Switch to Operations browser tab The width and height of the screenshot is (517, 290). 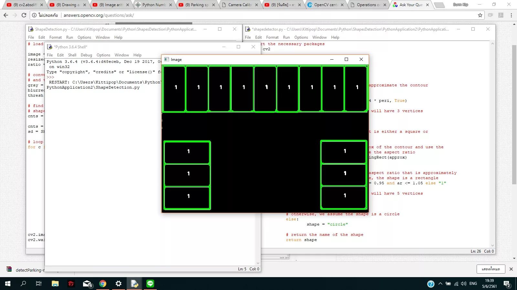368,5
